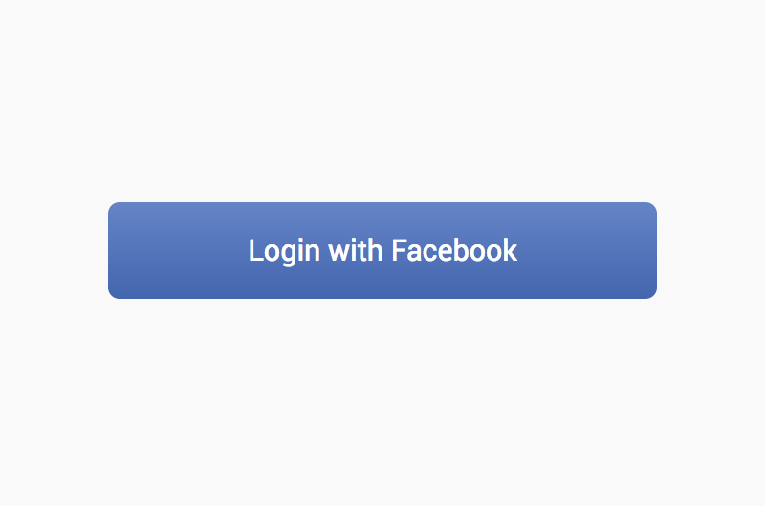Select the rounded blue login button
The width and height of the screenshot is (765, 506).
coord(382,250)
